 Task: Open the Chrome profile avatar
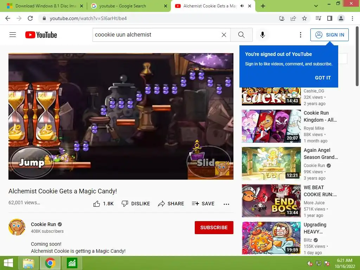tap(341, 18)
